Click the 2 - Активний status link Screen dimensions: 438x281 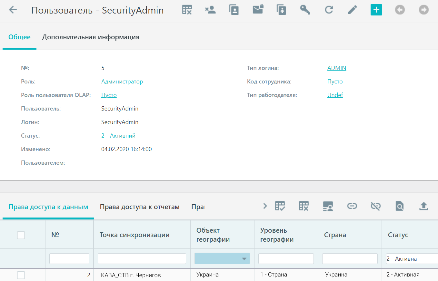click(118, 136)
